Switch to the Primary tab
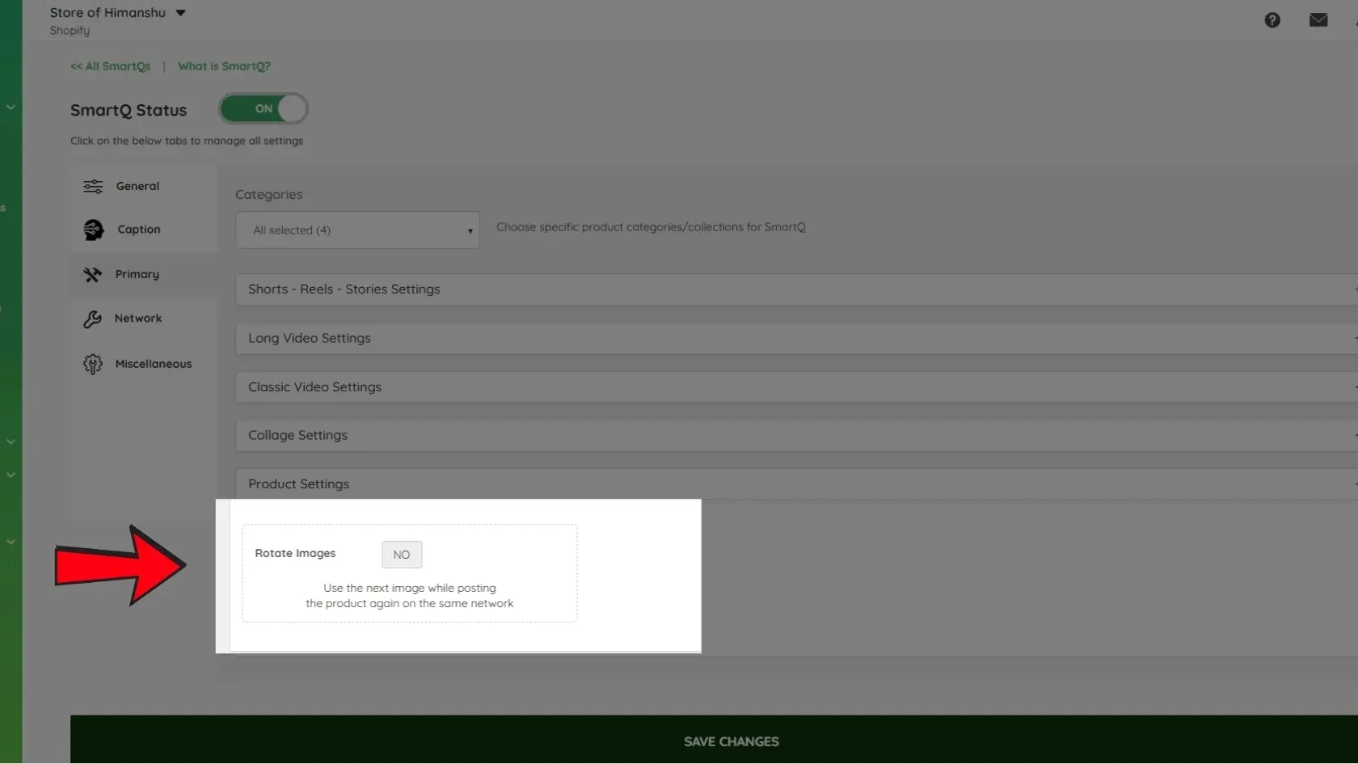The image size is (1358, 764). [x=143, y=275]
